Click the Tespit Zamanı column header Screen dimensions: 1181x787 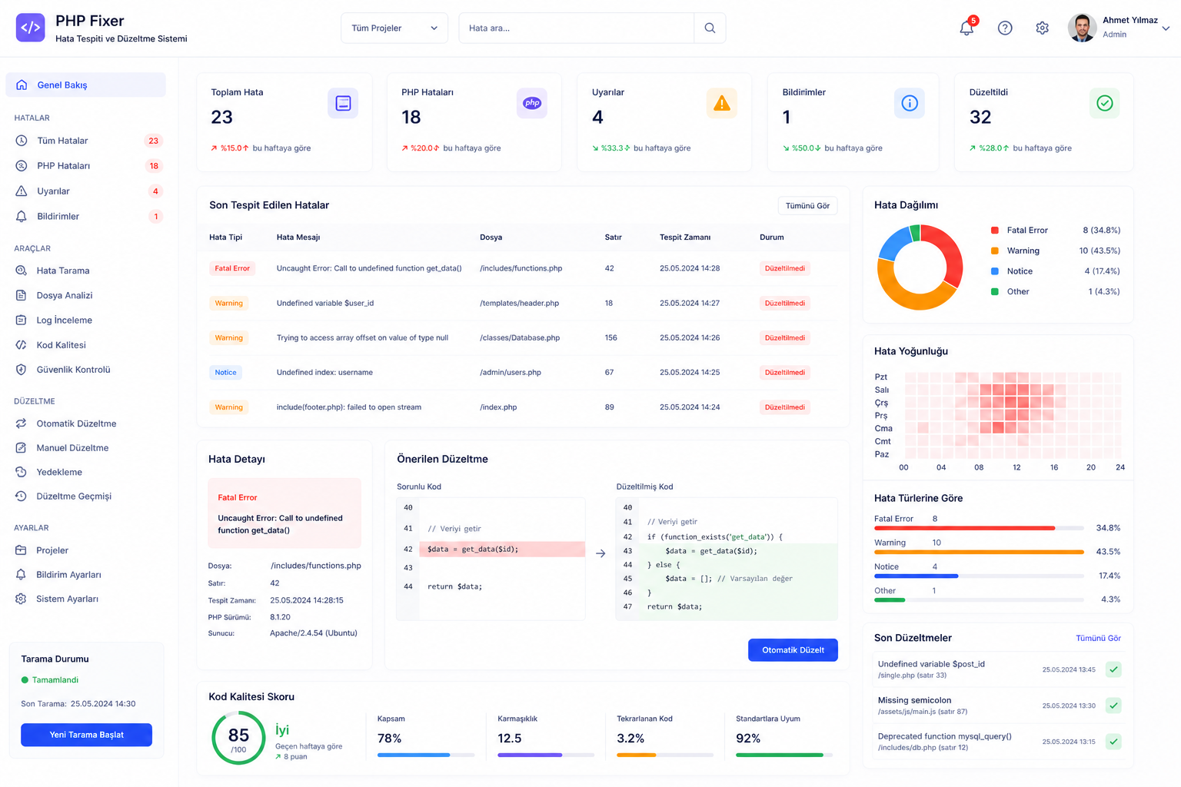pos(685,237)
